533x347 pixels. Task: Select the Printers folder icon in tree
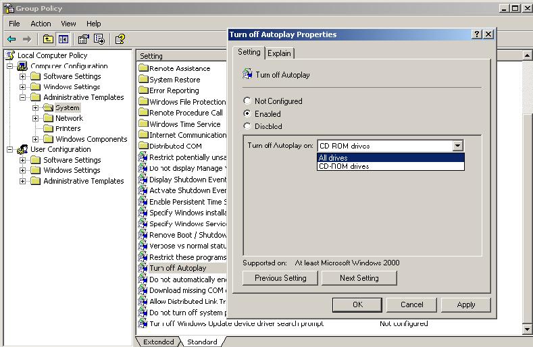coord(49,128)
